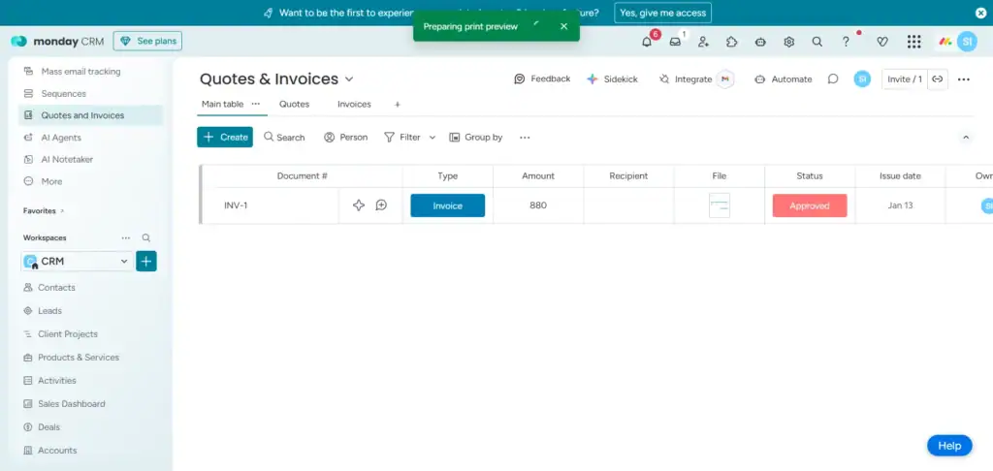
Task: Click the Create button
Action: click(225, 138)
